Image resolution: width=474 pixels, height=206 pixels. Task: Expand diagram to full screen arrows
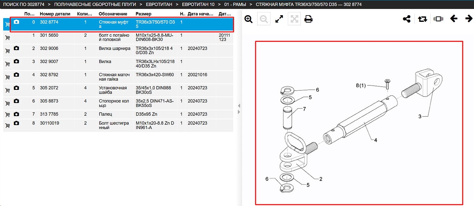(279, 19)
